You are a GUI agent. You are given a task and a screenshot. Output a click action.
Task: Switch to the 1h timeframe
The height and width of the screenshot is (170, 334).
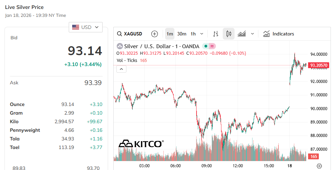tap(193, 34)
